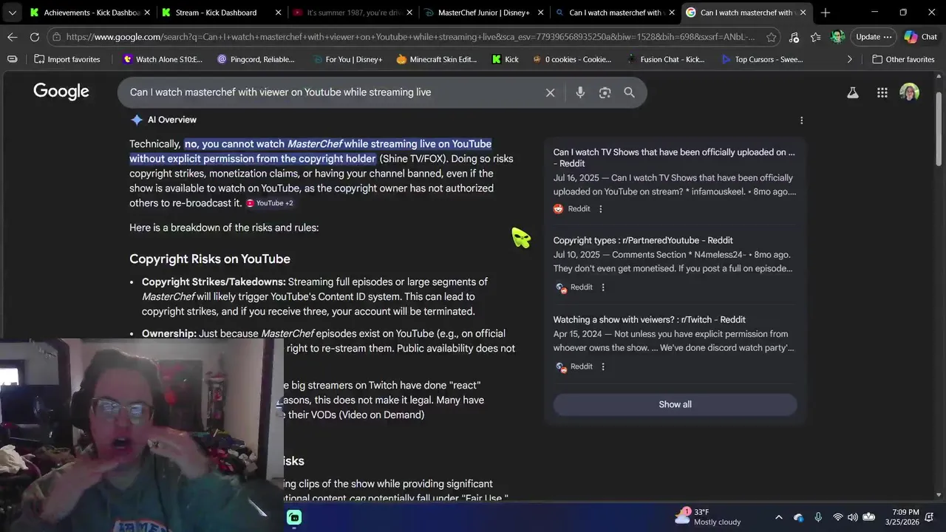946x532 pixels.
Task: Open 0 cookies - Cookie bookmark
Action: pyautogui.click(x=572, y=59)
